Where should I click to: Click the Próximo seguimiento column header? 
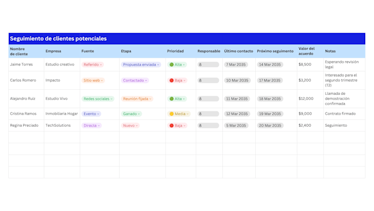coord(275,51)
